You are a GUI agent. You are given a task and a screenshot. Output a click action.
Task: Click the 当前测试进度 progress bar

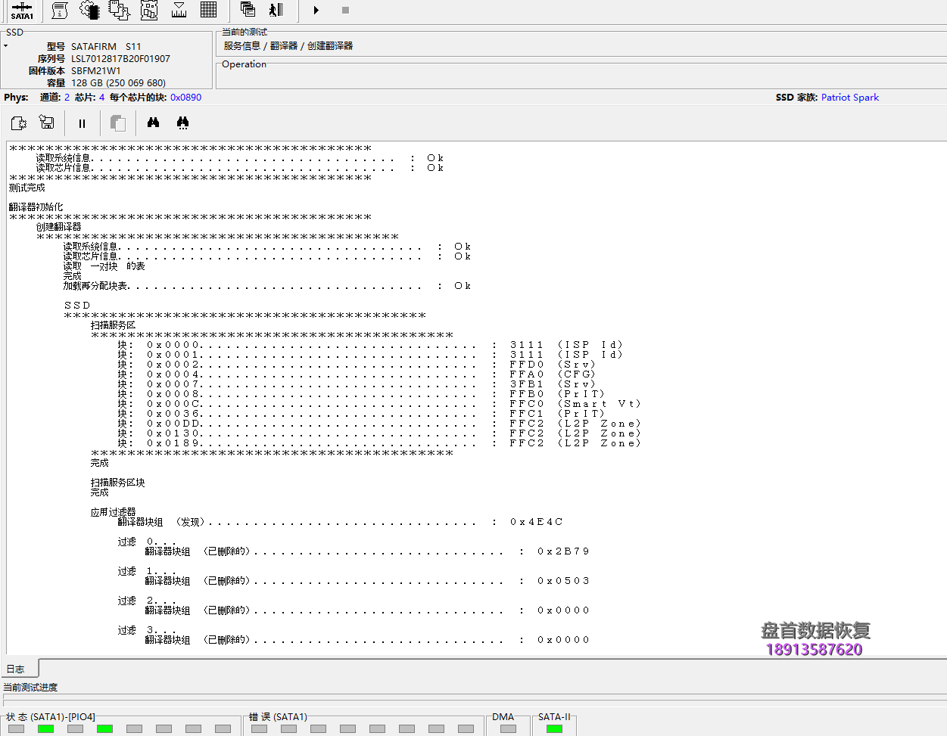click(473, 701)
